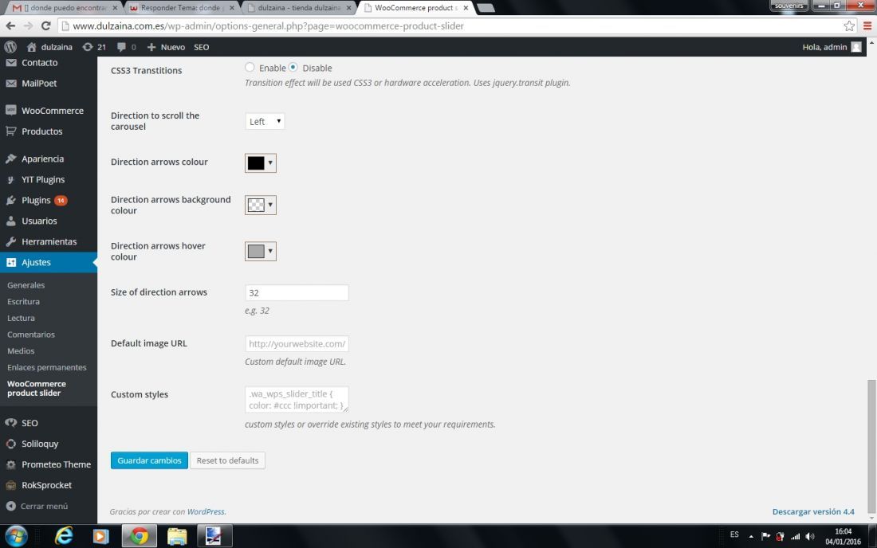Click the YIT Plugins icon

pyautogui.click(x=10, y=179)
